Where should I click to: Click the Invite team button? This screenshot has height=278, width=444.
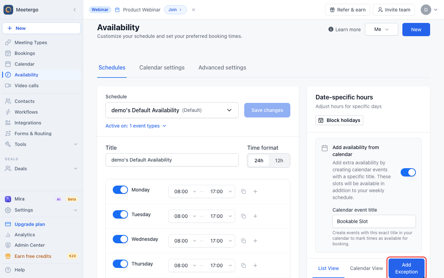(x=394, y=10)
